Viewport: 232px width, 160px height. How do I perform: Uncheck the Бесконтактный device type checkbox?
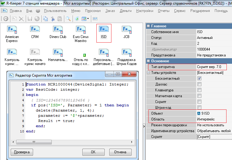point(199,78)
